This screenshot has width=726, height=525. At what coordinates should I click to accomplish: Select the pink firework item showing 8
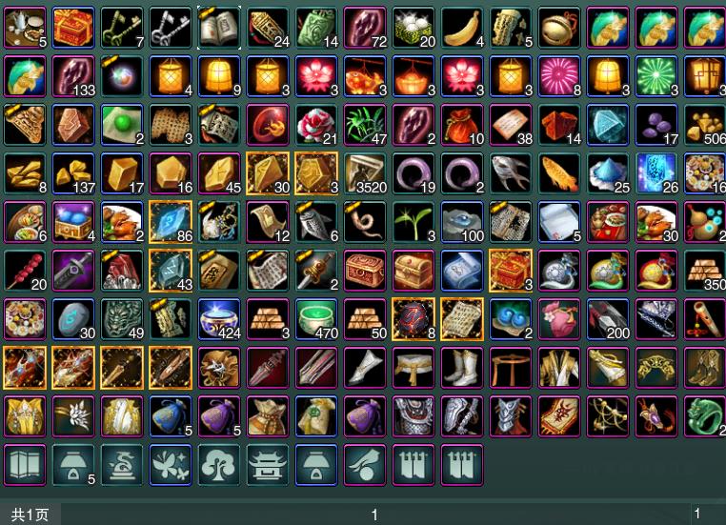[x=559, y=76]
